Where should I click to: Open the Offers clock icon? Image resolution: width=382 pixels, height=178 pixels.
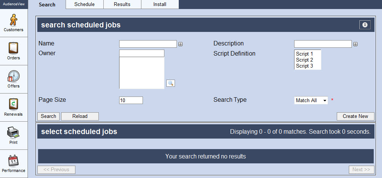tap(14, 76)
